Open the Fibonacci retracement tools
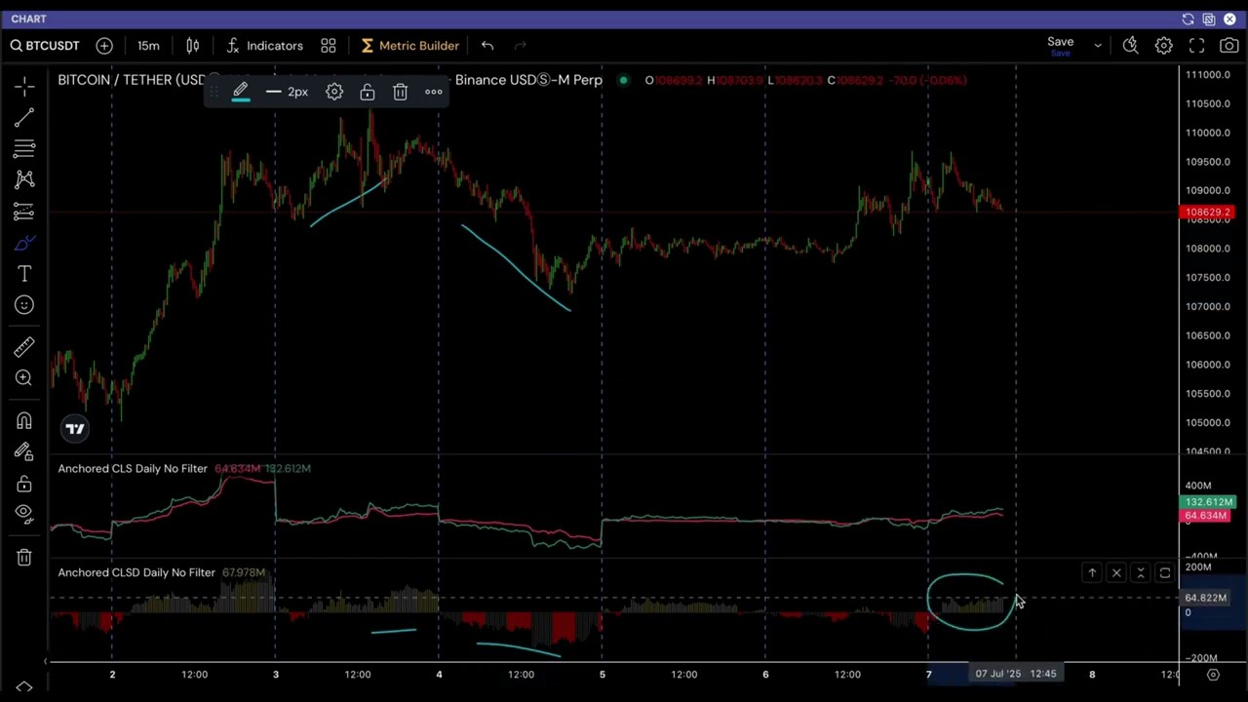Screen dimensions: 1248x702 [24, 149]
